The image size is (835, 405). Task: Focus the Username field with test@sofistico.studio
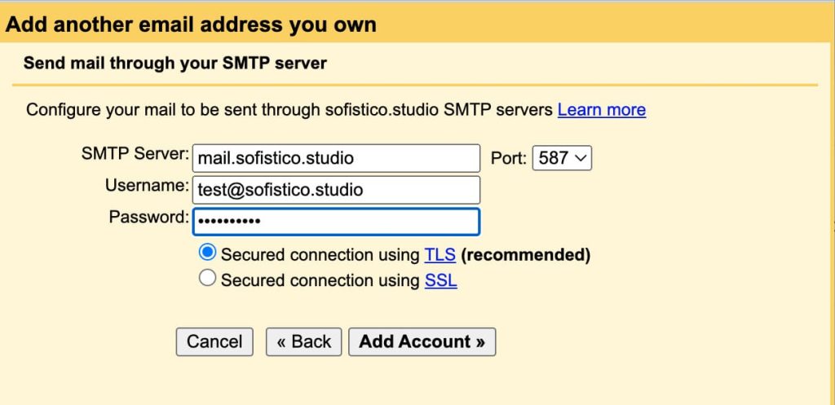point(336,190)
